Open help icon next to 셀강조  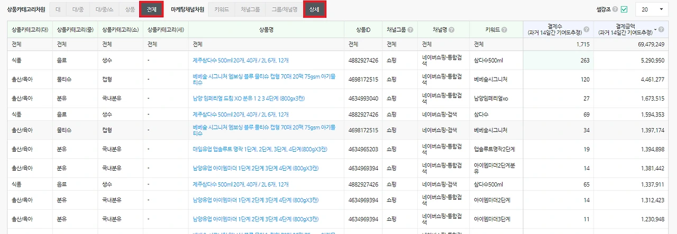(x=615, y=9)
